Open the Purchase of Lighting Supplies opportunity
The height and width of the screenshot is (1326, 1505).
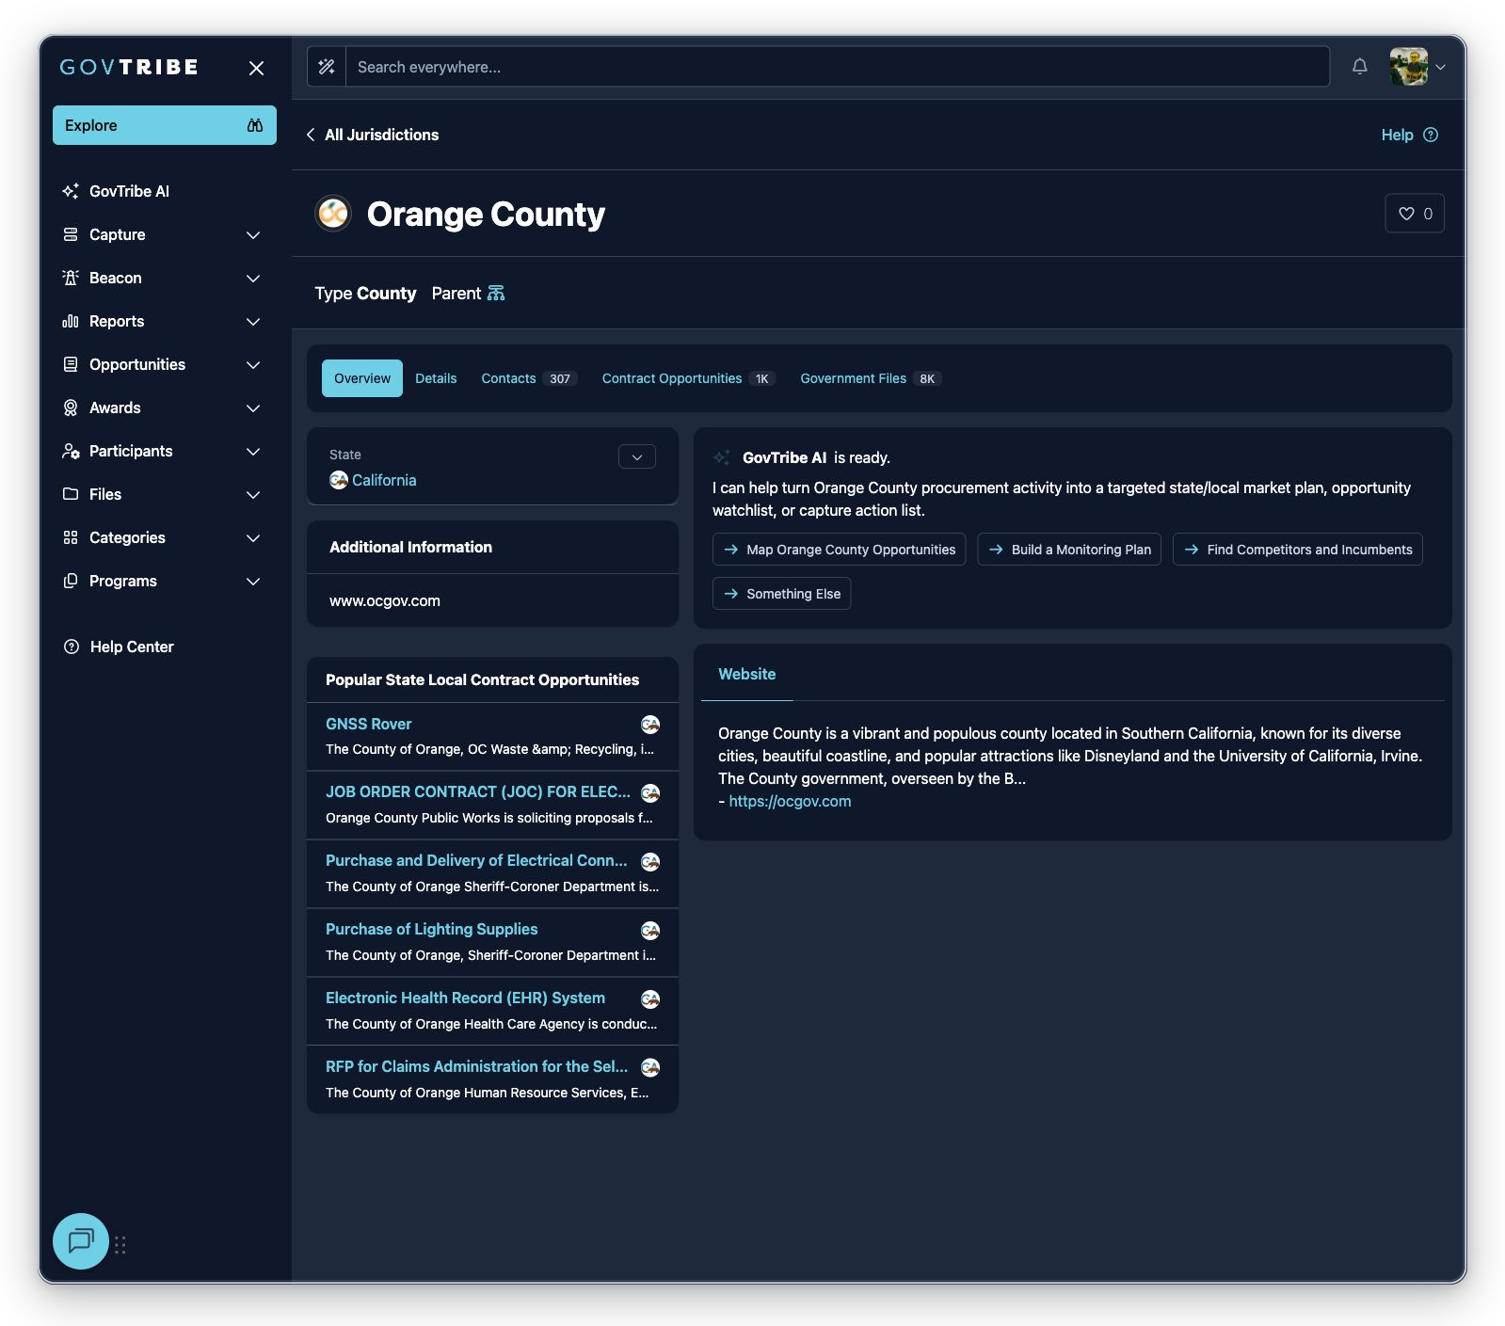point(432,929)
